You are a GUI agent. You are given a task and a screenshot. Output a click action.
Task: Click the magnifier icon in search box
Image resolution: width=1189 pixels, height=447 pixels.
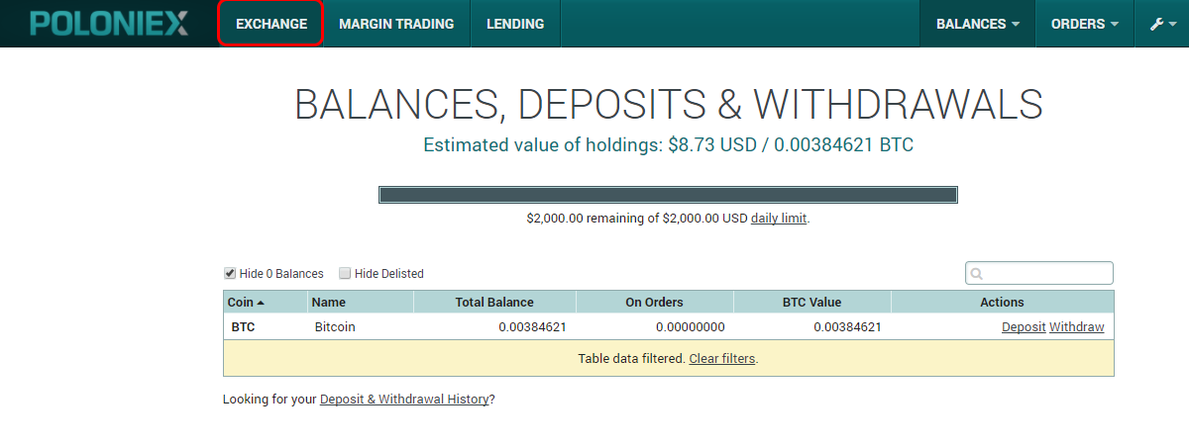976,274
